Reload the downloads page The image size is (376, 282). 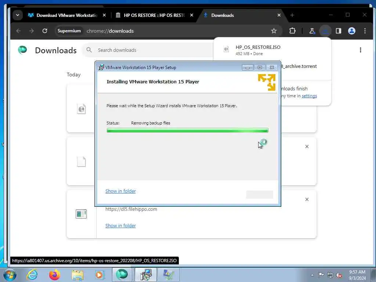point(44,31)
